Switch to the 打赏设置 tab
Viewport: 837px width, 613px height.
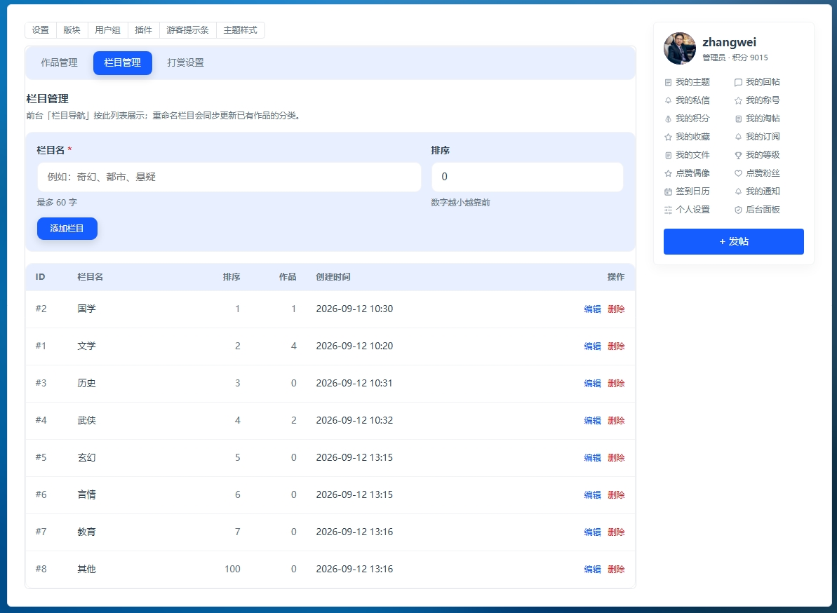tap(186, 63)
